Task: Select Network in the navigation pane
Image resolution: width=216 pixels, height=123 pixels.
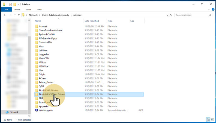Action: click(x=14, y=112)
